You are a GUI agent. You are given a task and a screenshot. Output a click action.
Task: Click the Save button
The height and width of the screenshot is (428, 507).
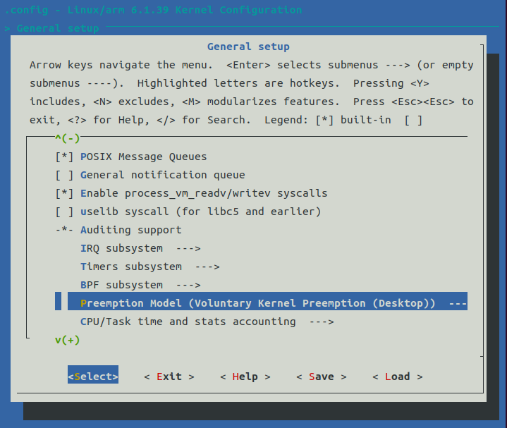coord(322,377)
